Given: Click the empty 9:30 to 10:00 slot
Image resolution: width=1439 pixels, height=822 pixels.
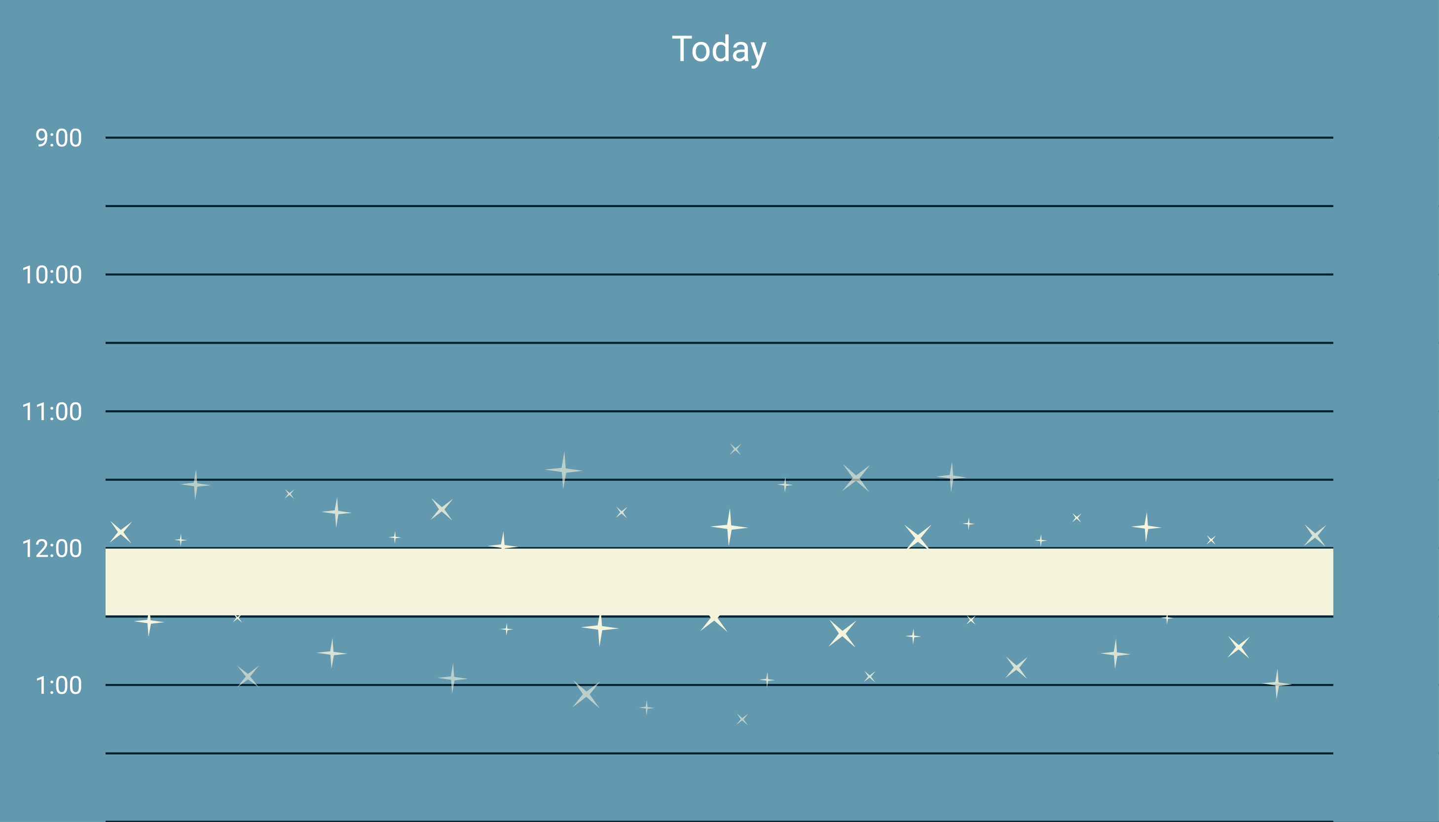Looking at the screenshot, I should click(719, 241).
